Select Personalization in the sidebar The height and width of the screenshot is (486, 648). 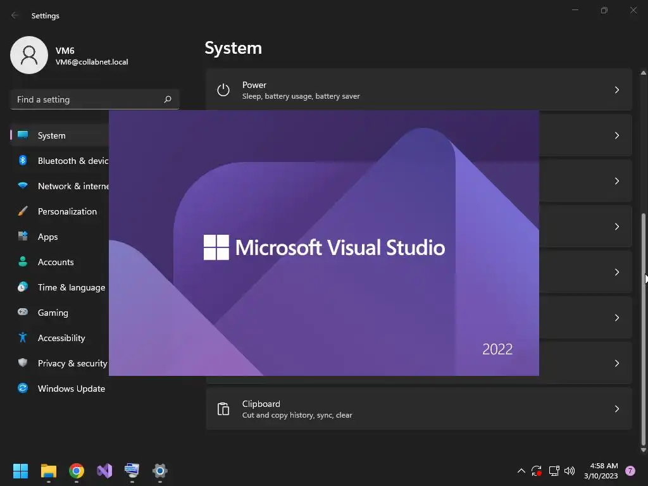60,211
